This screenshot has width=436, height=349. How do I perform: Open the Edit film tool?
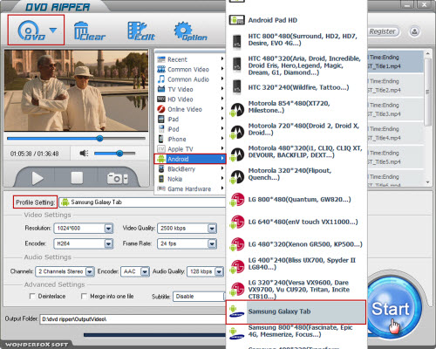tap(141, 31)
